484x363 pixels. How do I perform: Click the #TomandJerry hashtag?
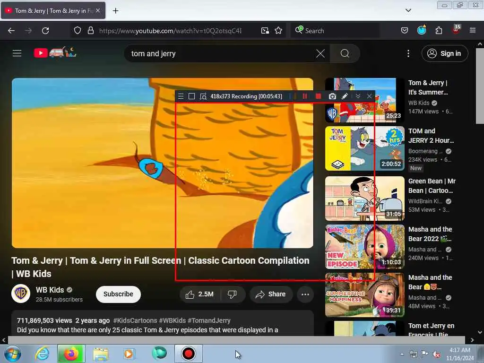pos(209,321)
